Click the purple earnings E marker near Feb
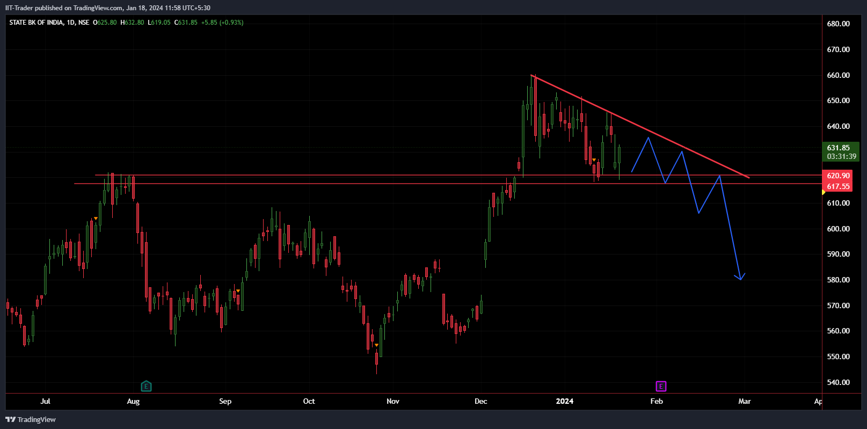This screenshot has width=867, height=429. (661, 386)
